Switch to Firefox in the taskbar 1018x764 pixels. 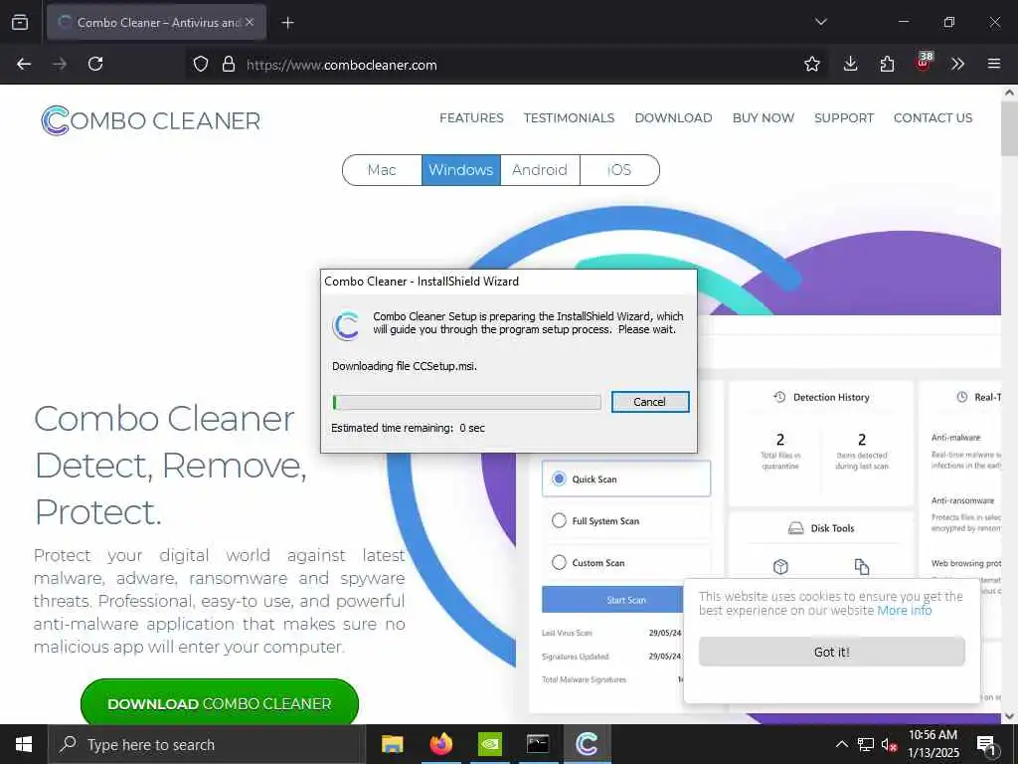click(440, 744)
